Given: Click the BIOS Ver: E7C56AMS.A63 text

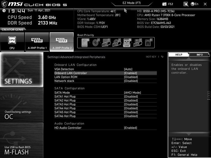Looking at the screenshot, I should tap(154, 23).
